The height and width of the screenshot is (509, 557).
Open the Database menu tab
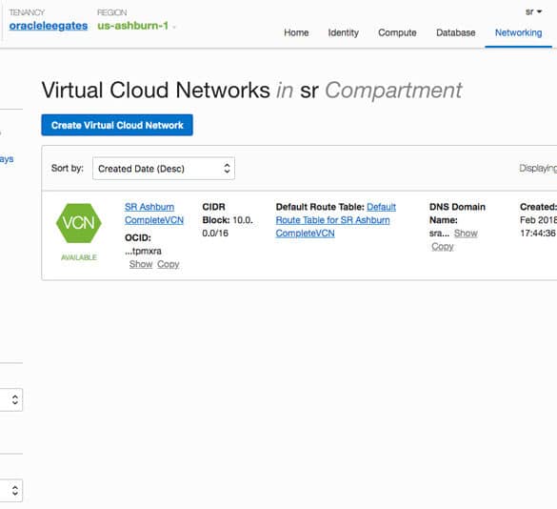pos(456,32)
